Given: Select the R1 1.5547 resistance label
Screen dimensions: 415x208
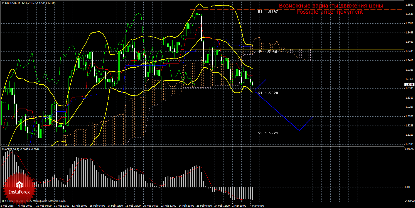Looking at the screenshot, I should [x=268, y=12].
